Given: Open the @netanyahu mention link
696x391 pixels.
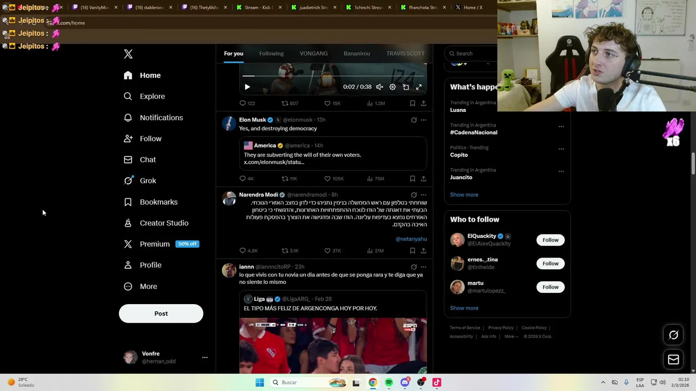Looking at the screenshot, I should 411,239.
